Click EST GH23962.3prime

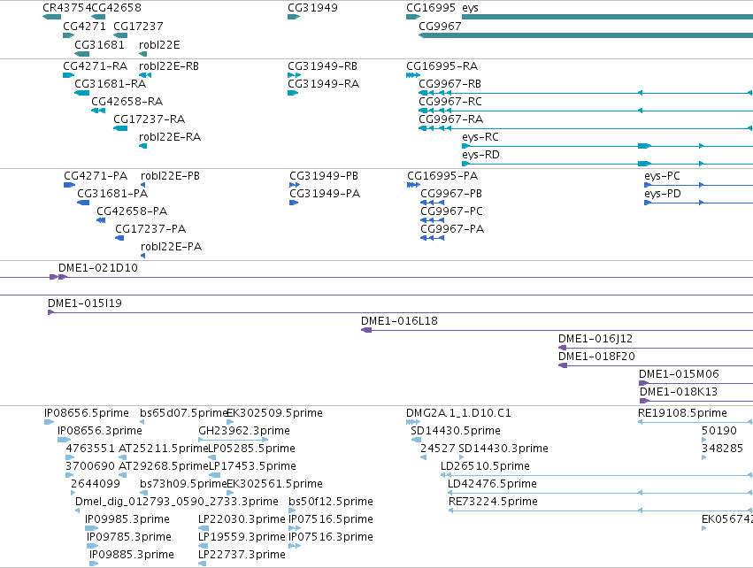coord(244,431)
